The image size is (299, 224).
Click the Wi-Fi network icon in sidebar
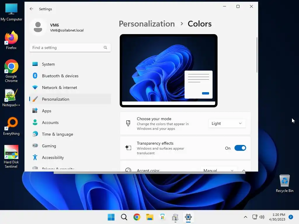click(x=35, y=87)
